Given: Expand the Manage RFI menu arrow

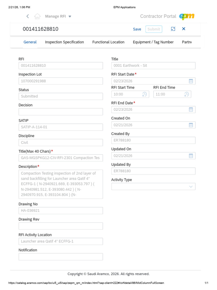Looking at the screenshot, I should (x=70, y=16).
